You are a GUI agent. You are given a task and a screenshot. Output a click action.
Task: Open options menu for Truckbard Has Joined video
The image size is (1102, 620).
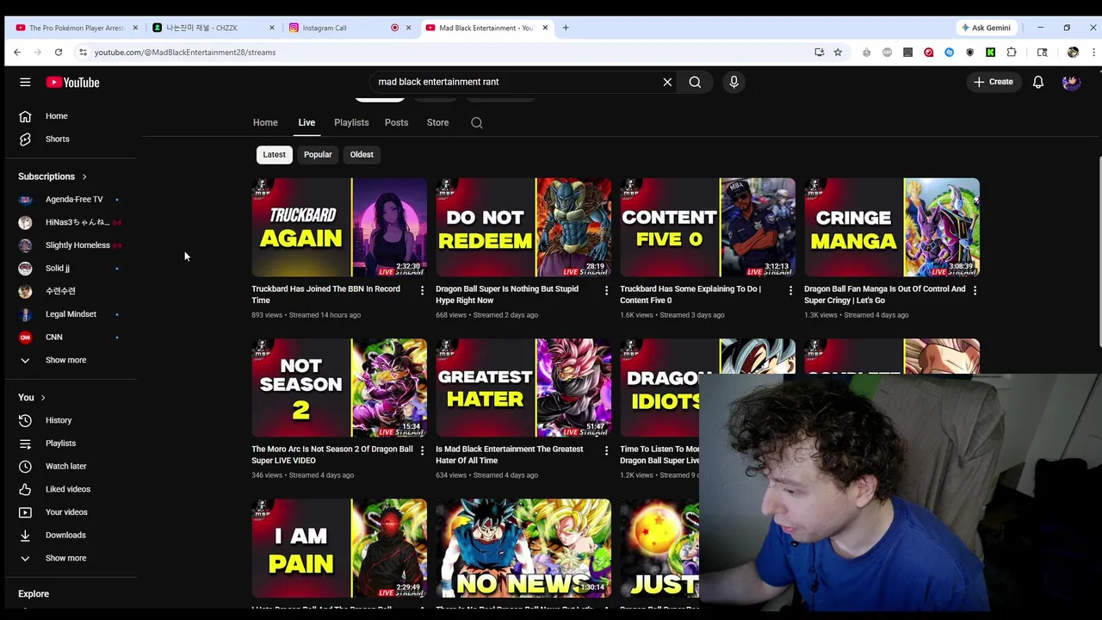422,290
